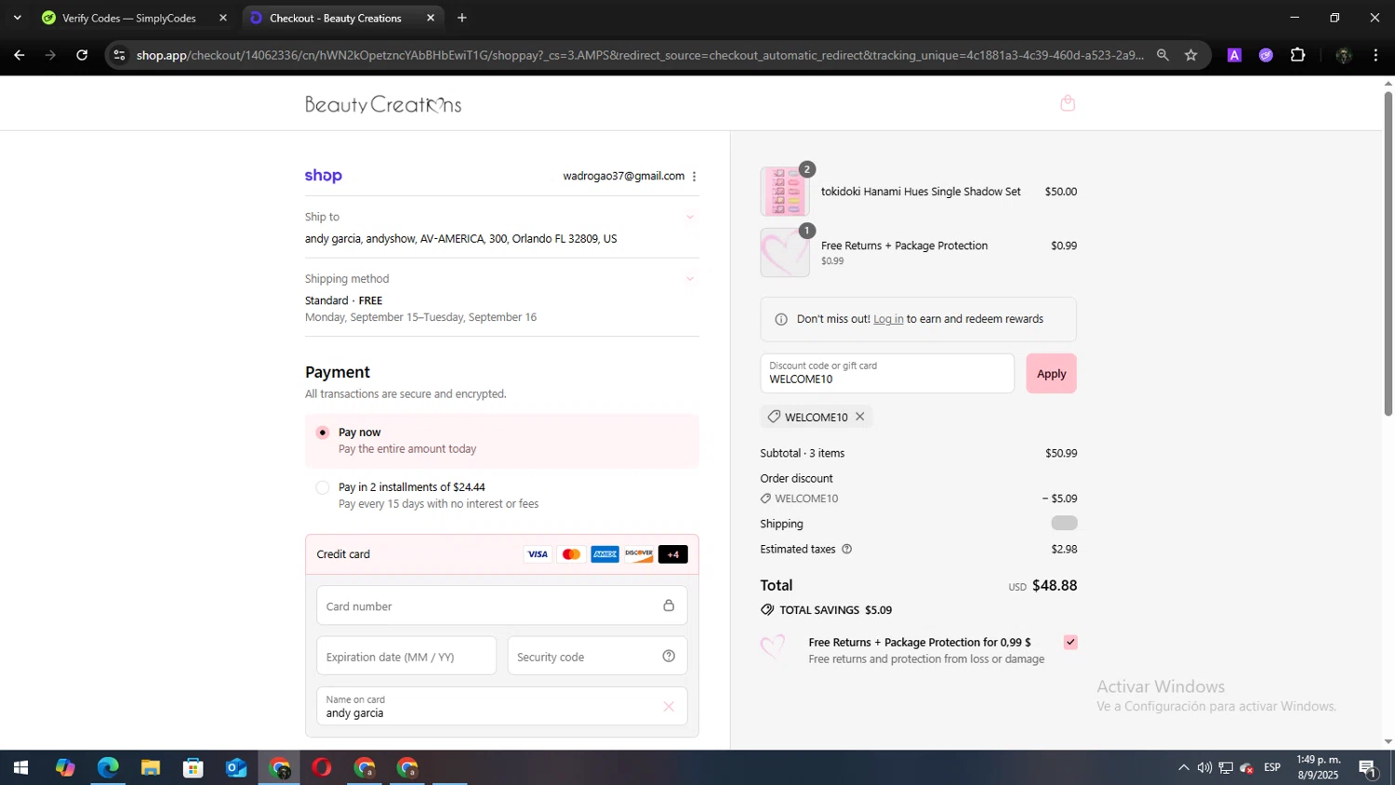The width and height of the screenshot is (1395, 785).
Task: Open a new browser tab
Action: [x=462, y=18]
